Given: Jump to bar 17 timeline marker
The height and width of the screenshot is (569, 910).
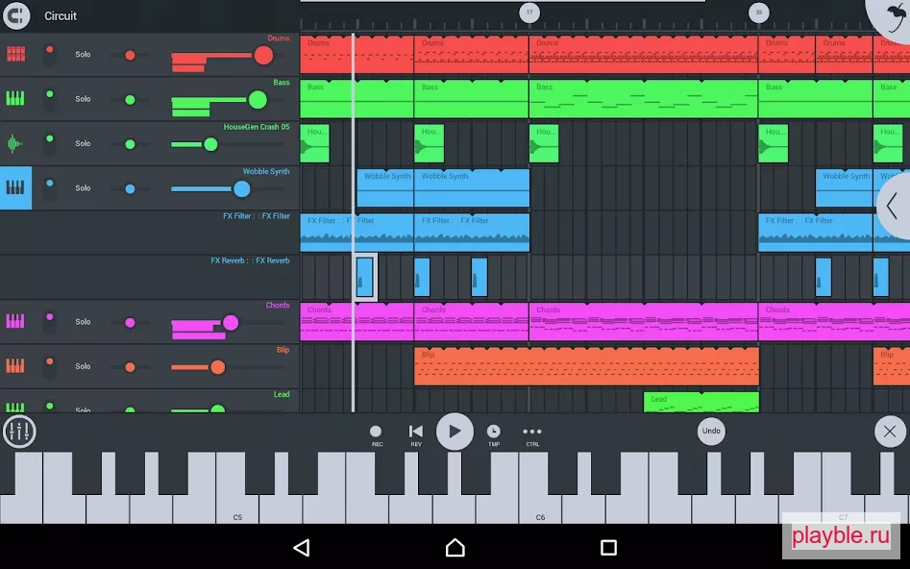Looking at the screenshot, I should 529,12.
